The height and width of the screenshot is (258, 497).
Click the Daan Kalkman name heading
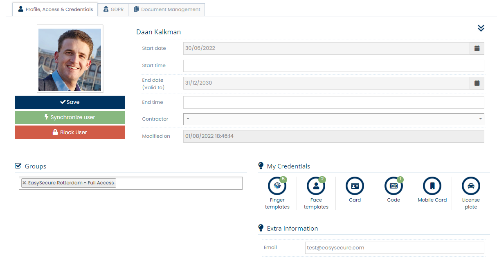point(158,32)
